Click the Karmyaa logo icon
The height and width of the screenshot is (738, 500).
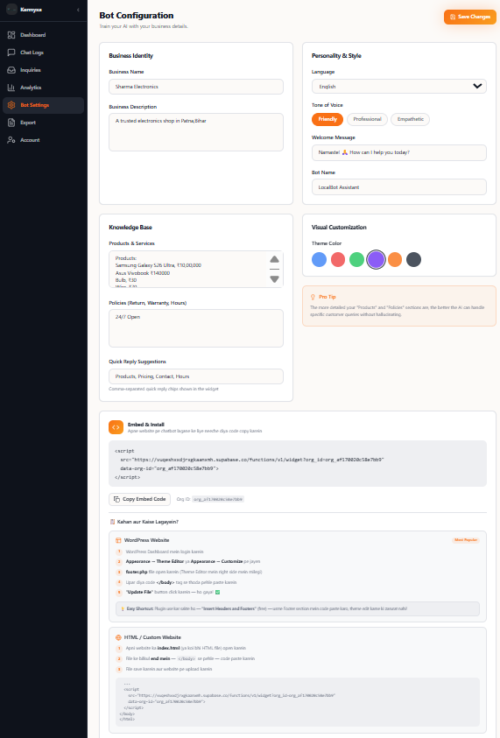(x=11, y=10)
